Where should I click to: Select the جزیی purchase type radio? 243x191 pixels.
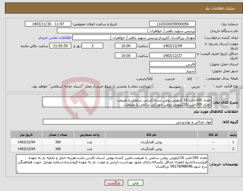tap(205, 86)
